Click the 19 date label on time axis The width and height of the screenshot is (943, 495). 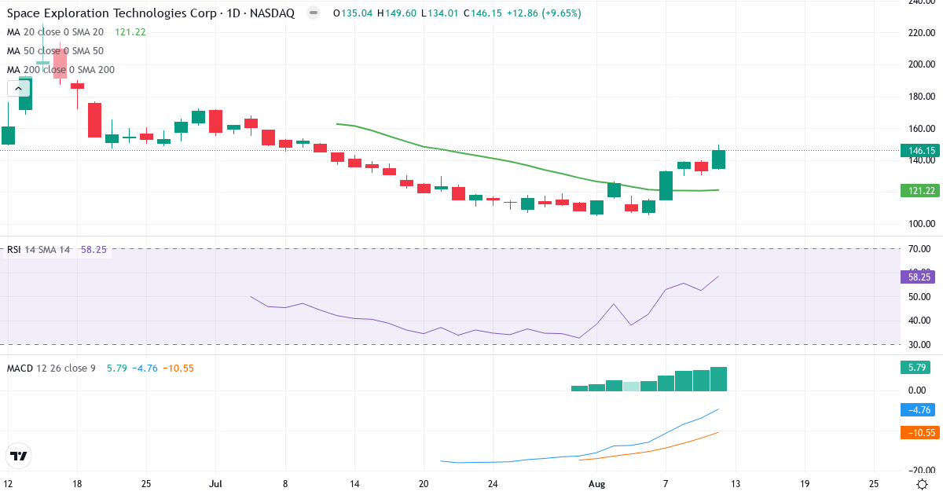804,484
